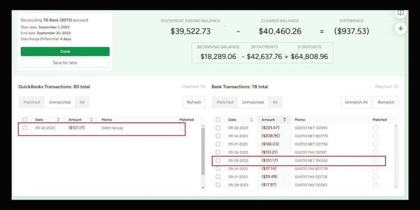Select all Bank transactions header checkbox
This screenshot has width=420, height=210.
click(218, 120)
